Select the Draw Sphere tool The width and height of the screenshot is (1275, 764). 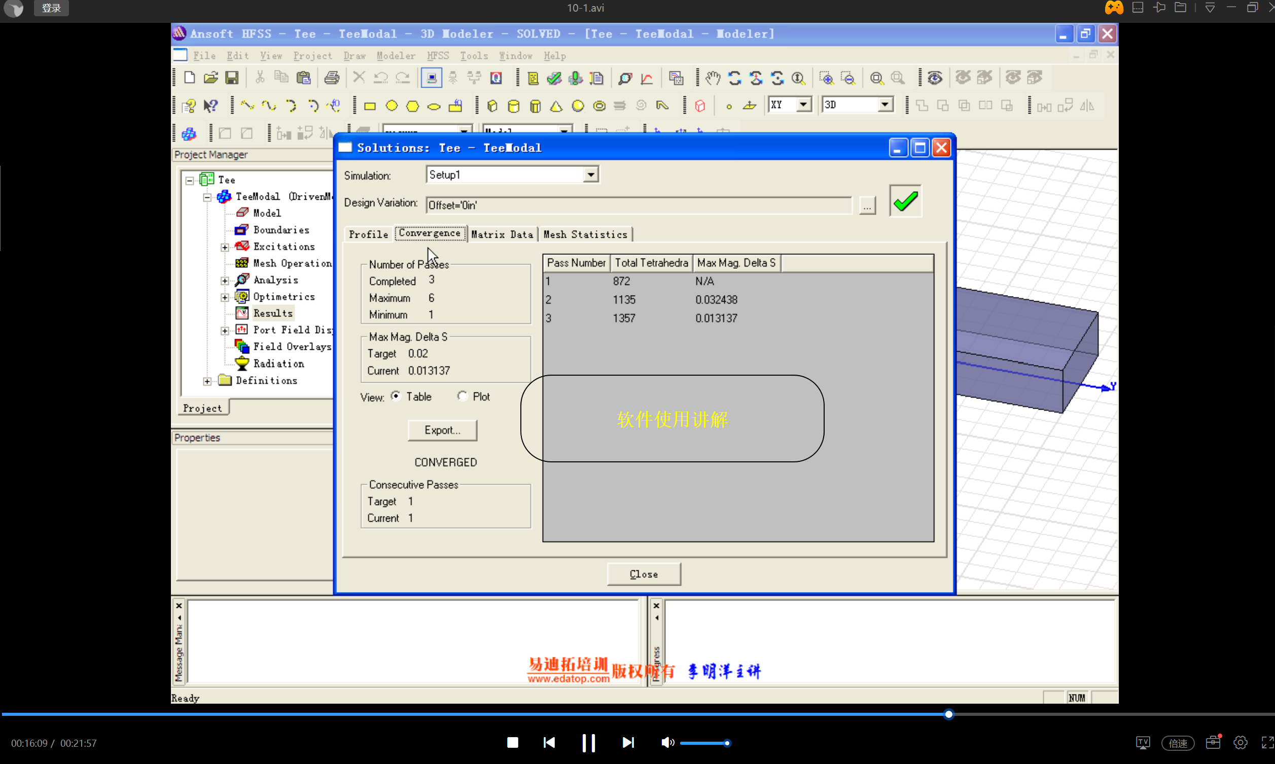(578, 106)
